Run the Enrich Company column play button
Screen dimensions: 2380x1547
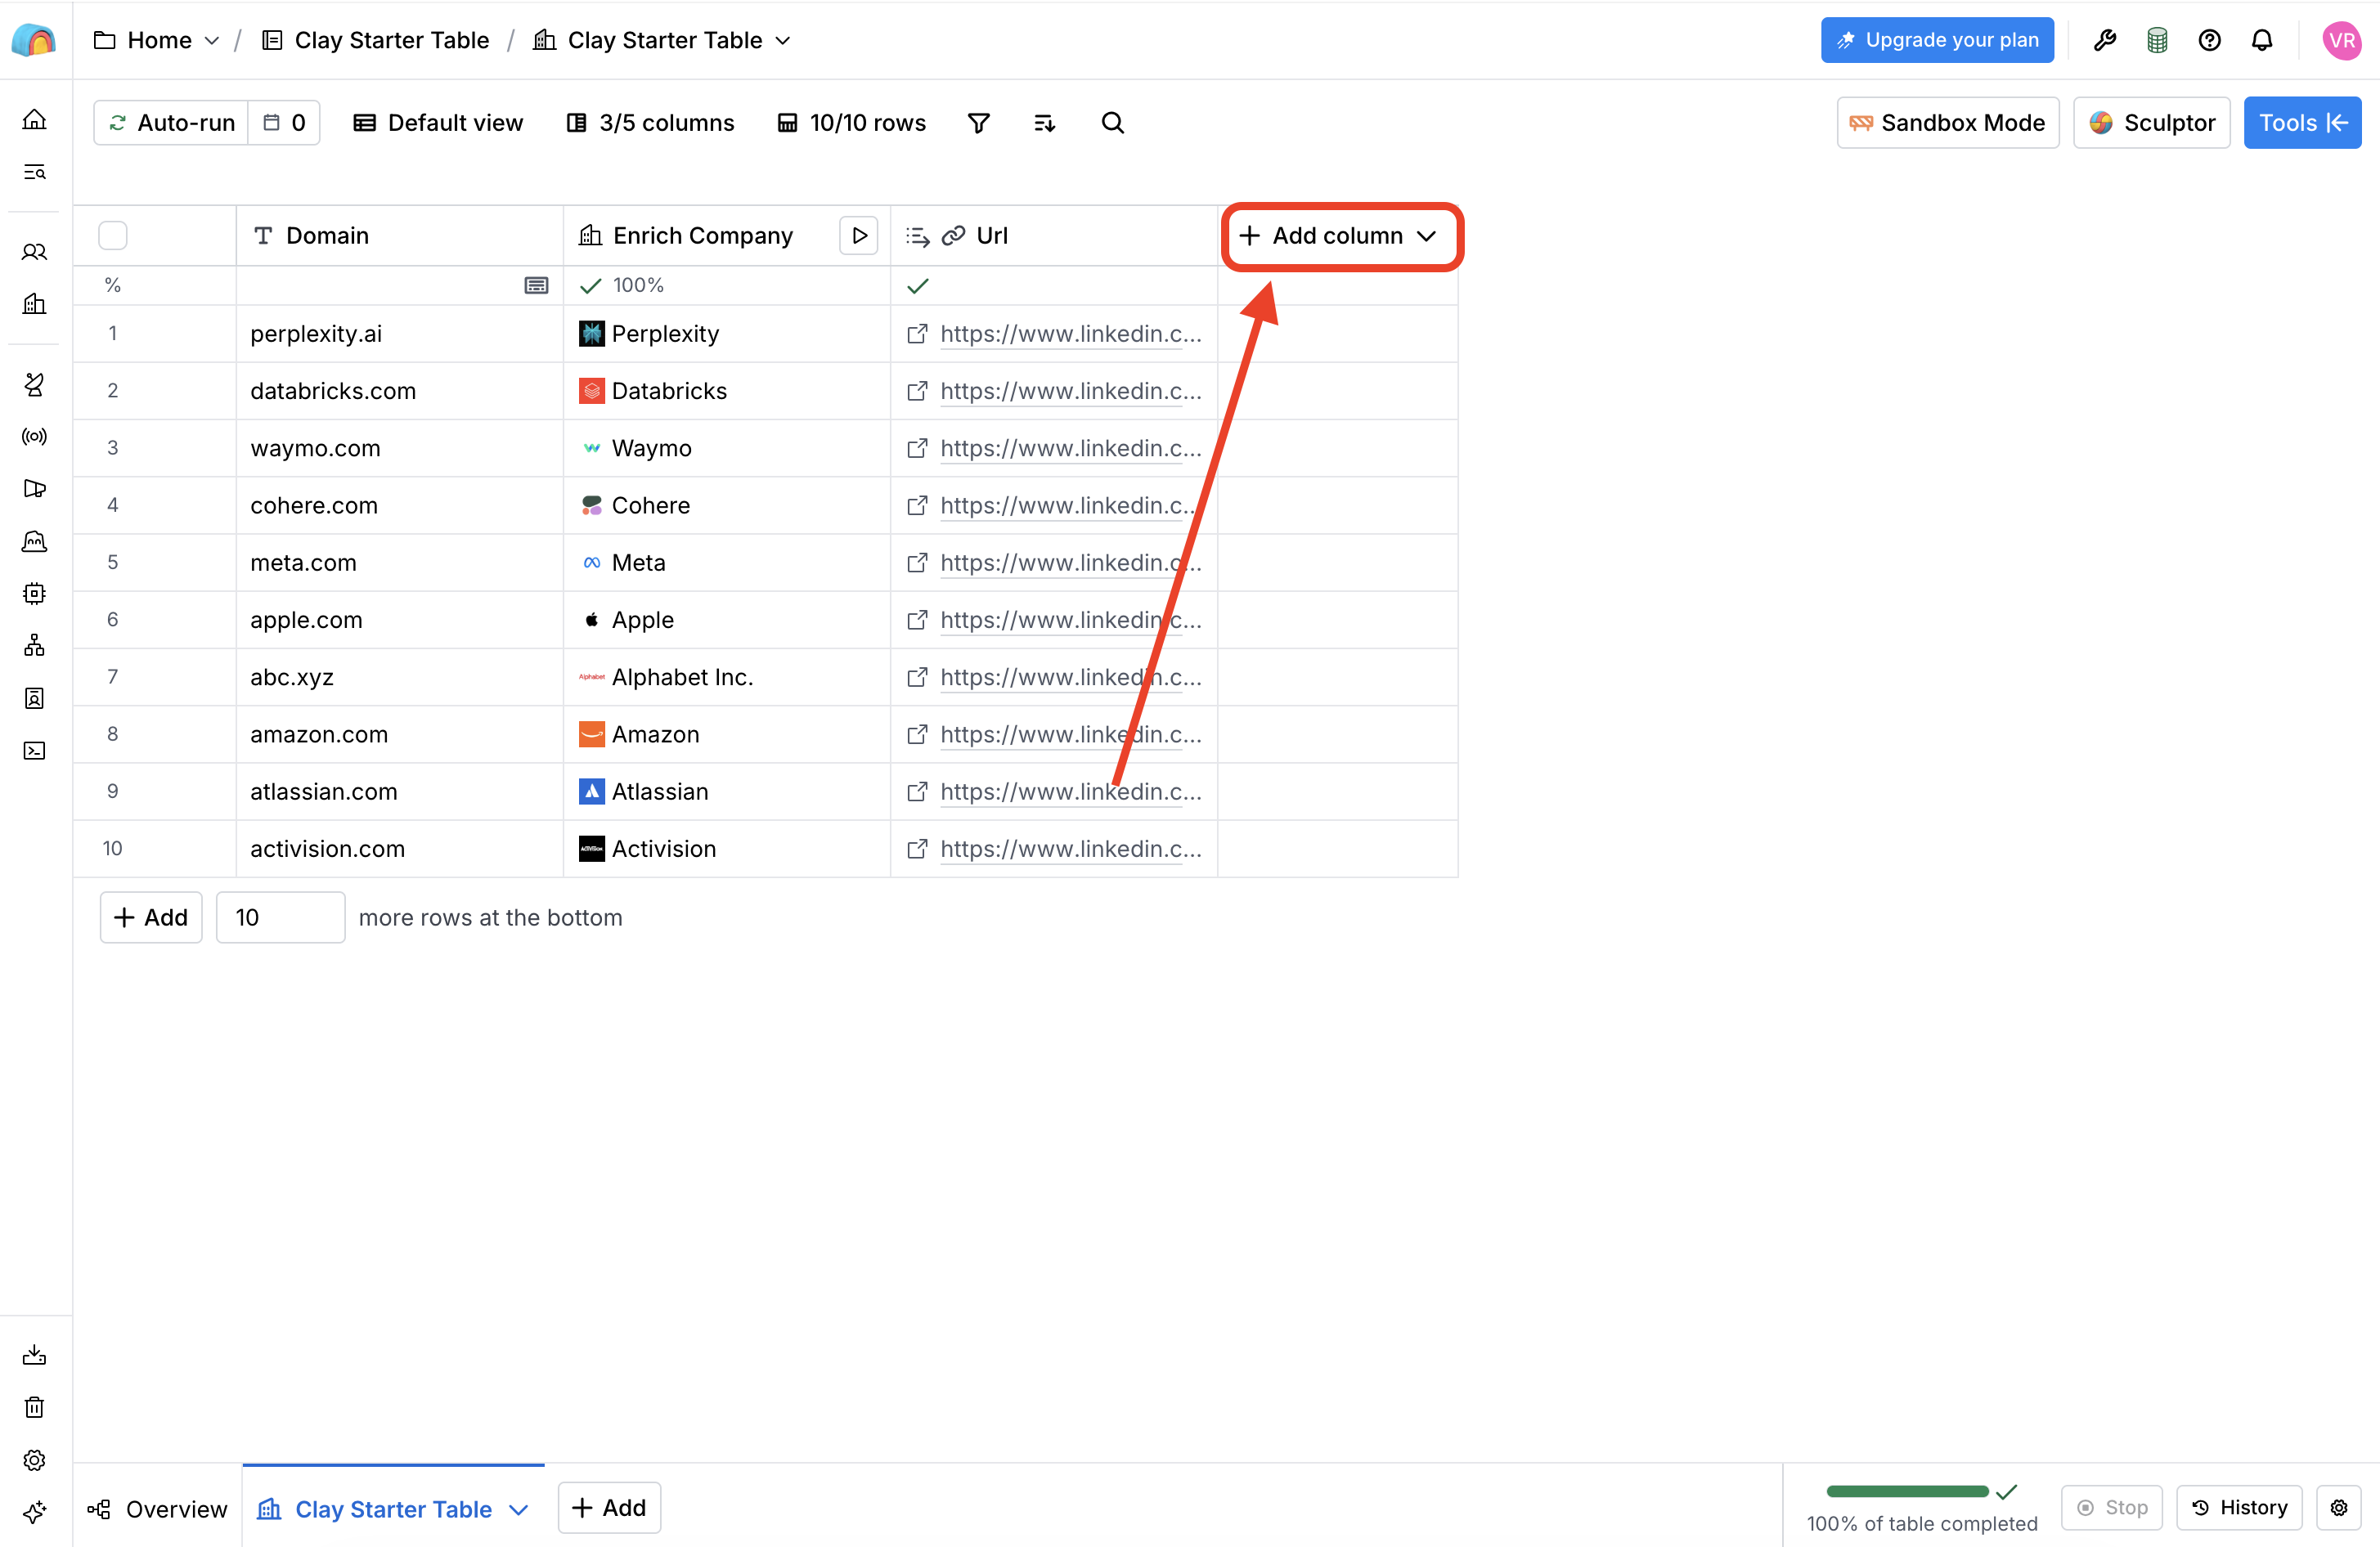pos(859,236)
